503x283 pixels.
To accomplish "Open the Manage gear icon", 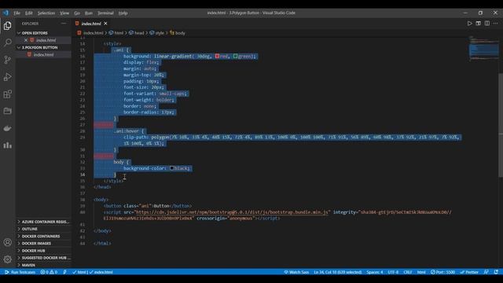I will [x=7, y=259].
